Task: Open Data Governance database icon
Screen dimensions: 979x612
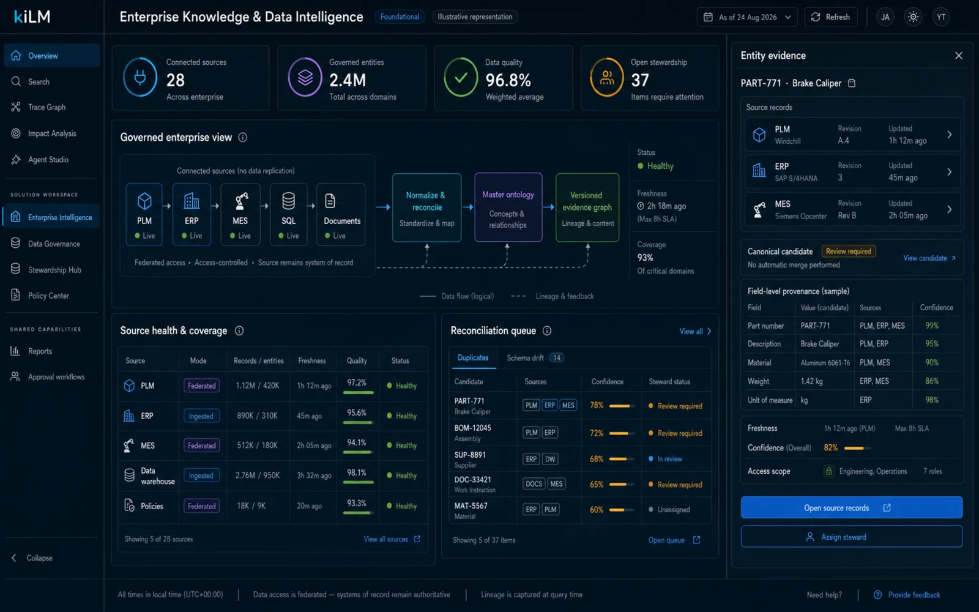Action: 16,244
